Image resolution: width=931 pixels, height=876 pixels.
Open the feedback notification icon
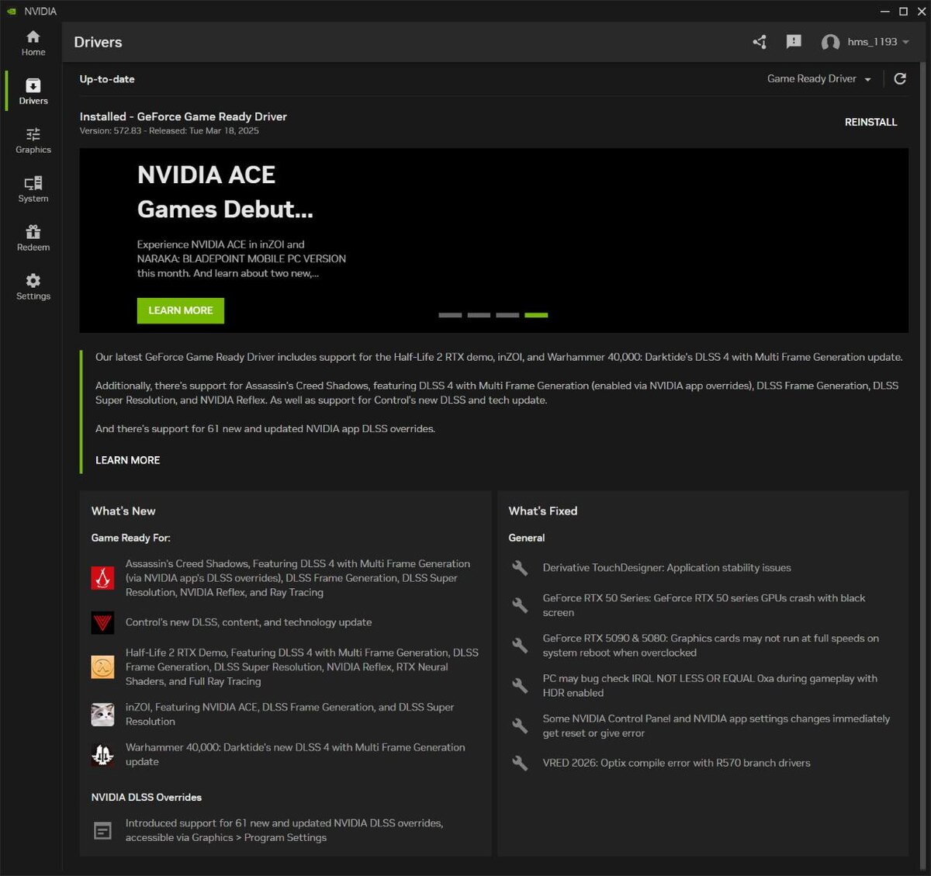794,42
